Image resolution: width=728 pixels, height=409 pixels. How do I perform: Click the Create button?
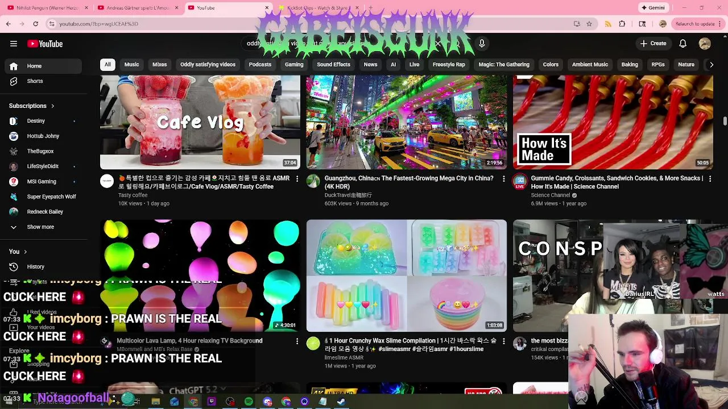tap(653, 44)
